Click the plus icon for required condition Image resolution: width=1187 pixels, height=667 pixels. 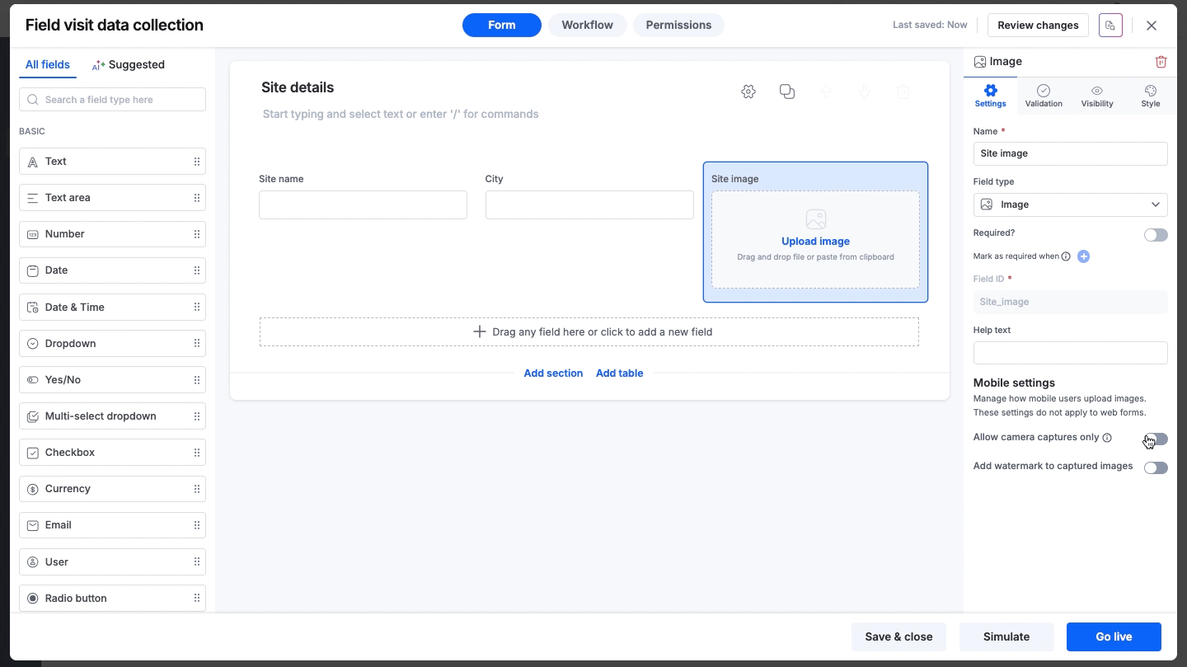1083,256
